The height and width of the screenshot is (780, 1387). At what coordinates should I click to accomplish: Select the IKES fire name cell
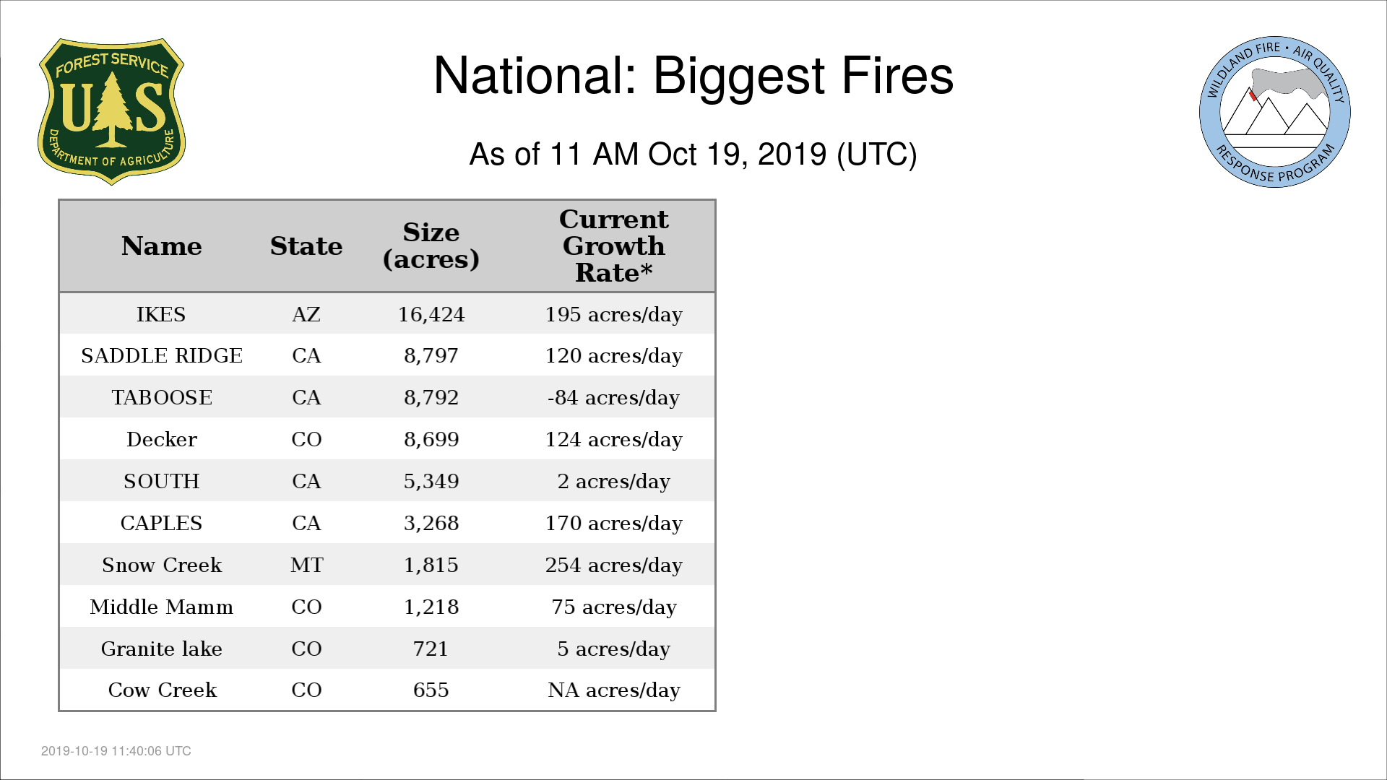point(161,314)
